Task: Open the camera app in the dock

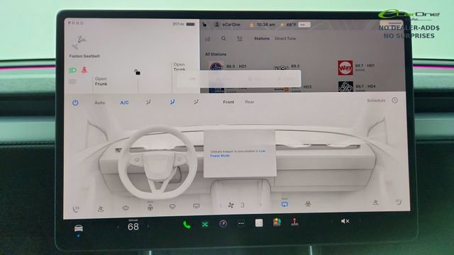Action: click(223, 224)
